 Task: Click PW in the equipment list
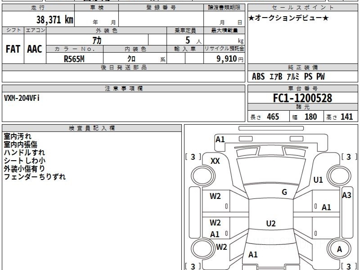tap(320, 77)
